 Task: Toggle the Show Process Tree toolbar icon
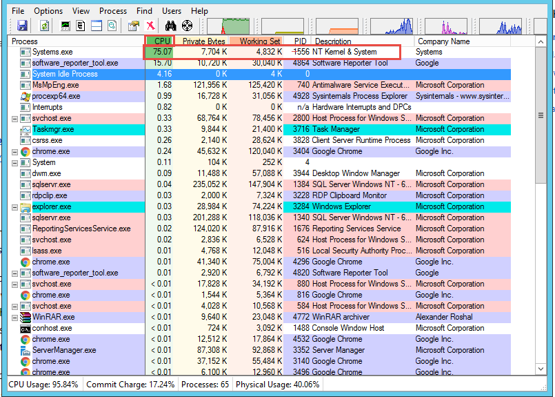click(81, 26)
